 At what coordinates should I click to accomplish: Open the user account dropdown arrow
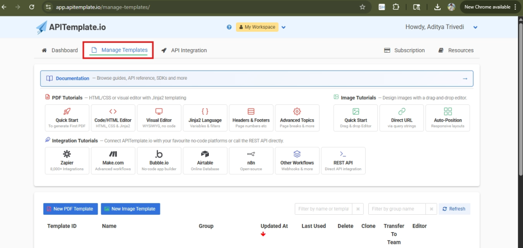point(476,27)
